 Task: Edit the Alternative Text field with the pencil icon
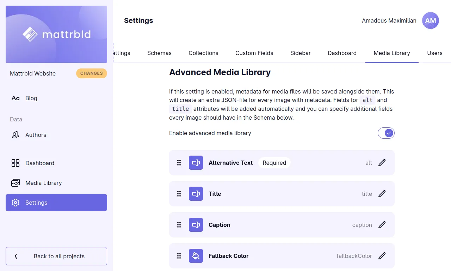click(x=382, y=163)
